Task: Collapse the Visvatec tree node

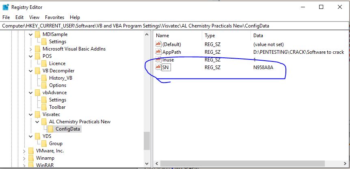Action: point(30,114)
